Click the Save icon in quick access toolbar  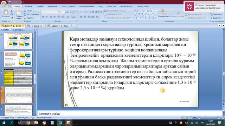coord(10,2)
